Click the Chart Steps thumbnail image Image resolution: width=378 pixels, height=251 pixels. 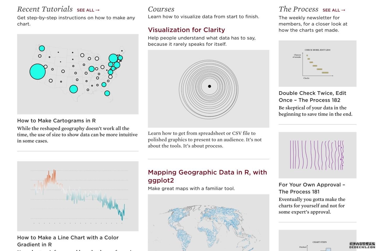pos(317,241)
